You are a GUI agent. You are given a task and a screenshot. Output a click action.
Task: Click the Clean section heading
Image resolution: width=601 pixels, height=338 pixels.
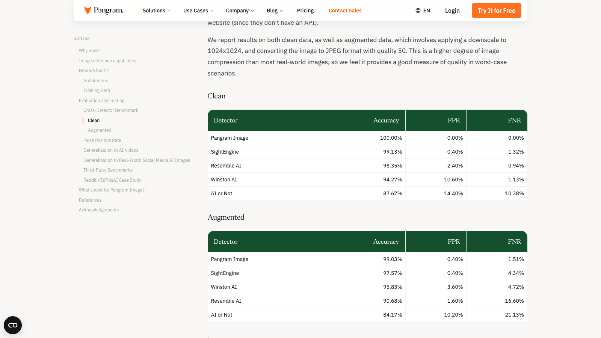pos(216,96)
